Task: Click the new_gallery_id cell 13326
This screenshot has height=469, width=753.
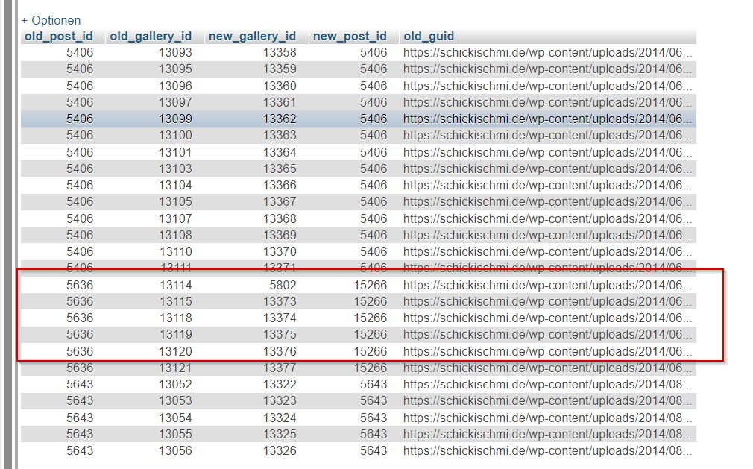Action: [x=280, y=450]
